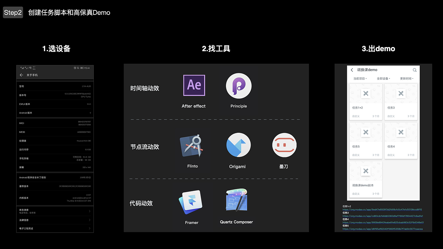This screenshot has width=443, height=249.
Task: Open the modao link under 任务3
Action: [x=383, y=216]
